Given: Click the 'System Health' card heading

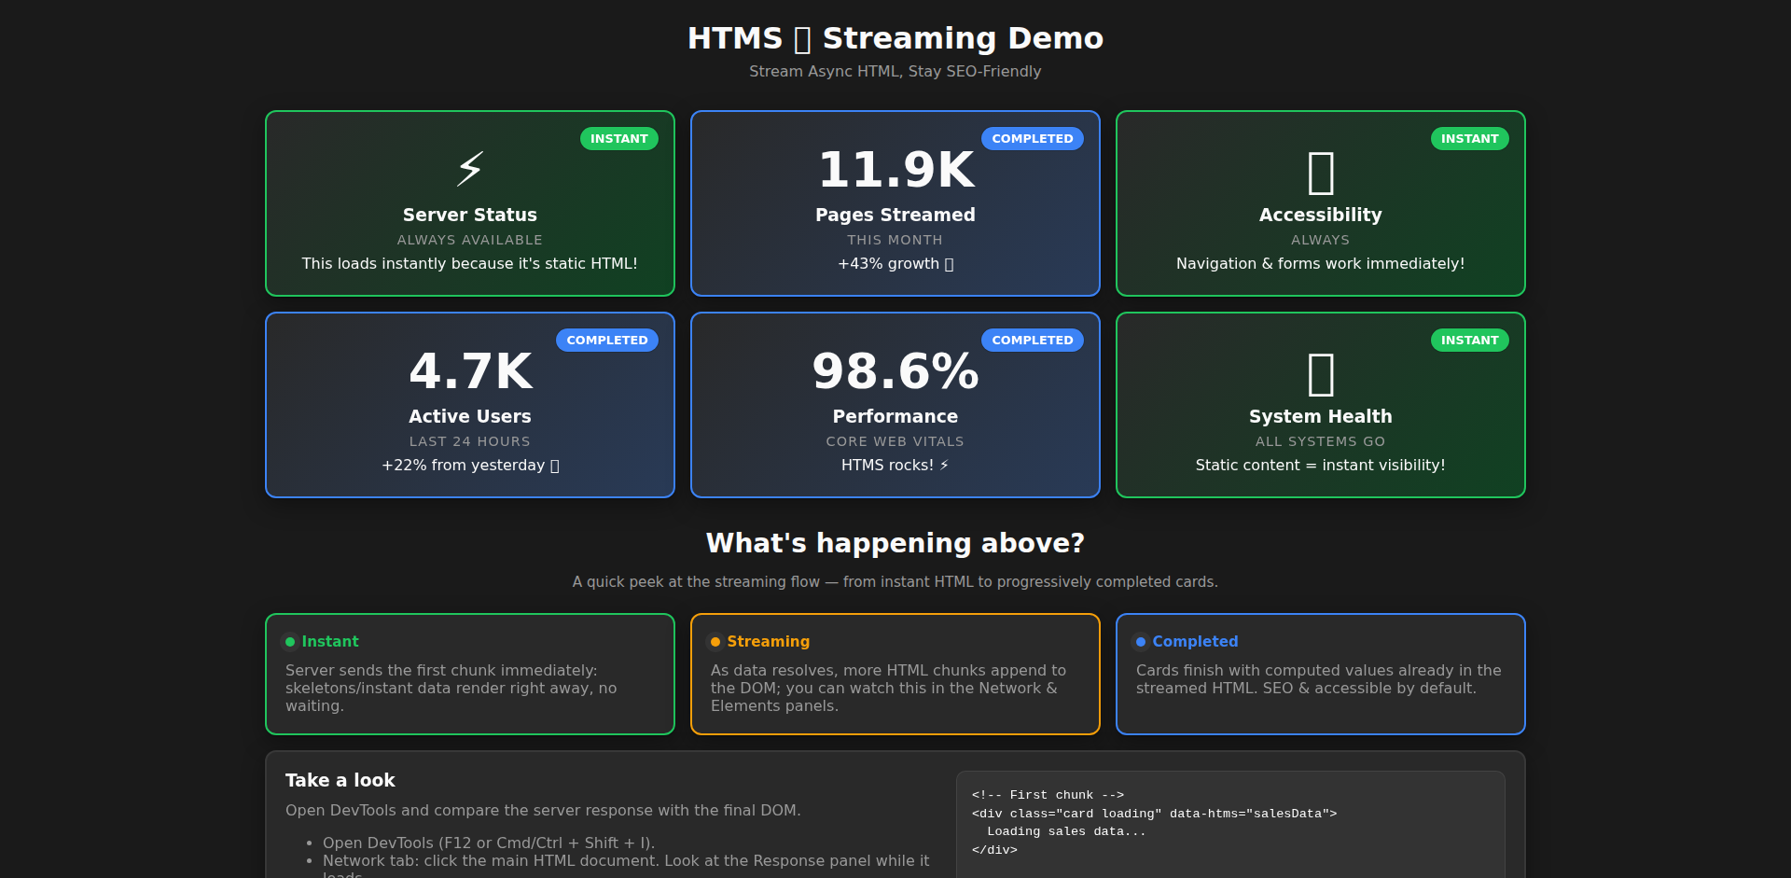Looking at the screenshot, I should [x=1321, y=417].
